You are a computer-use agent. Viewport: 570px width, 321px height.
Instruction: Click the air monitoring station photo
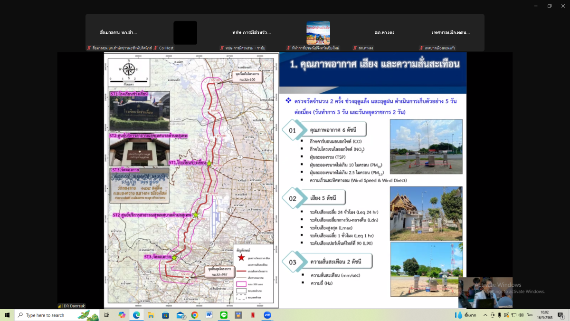tap(426, 146)
